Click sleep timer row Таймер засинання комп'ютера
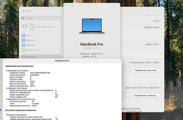 (x=33, y=117)
